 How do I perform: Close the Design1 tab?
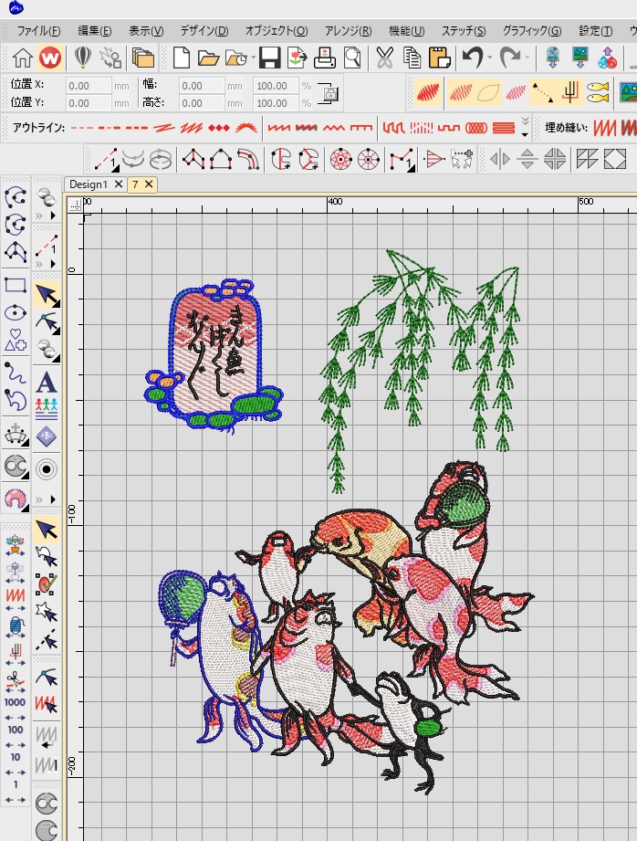click(119, 184)
